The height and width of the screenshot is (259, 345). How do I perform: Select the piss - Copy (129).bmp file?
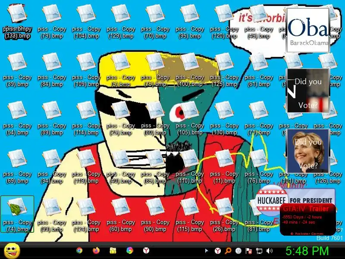121,22
